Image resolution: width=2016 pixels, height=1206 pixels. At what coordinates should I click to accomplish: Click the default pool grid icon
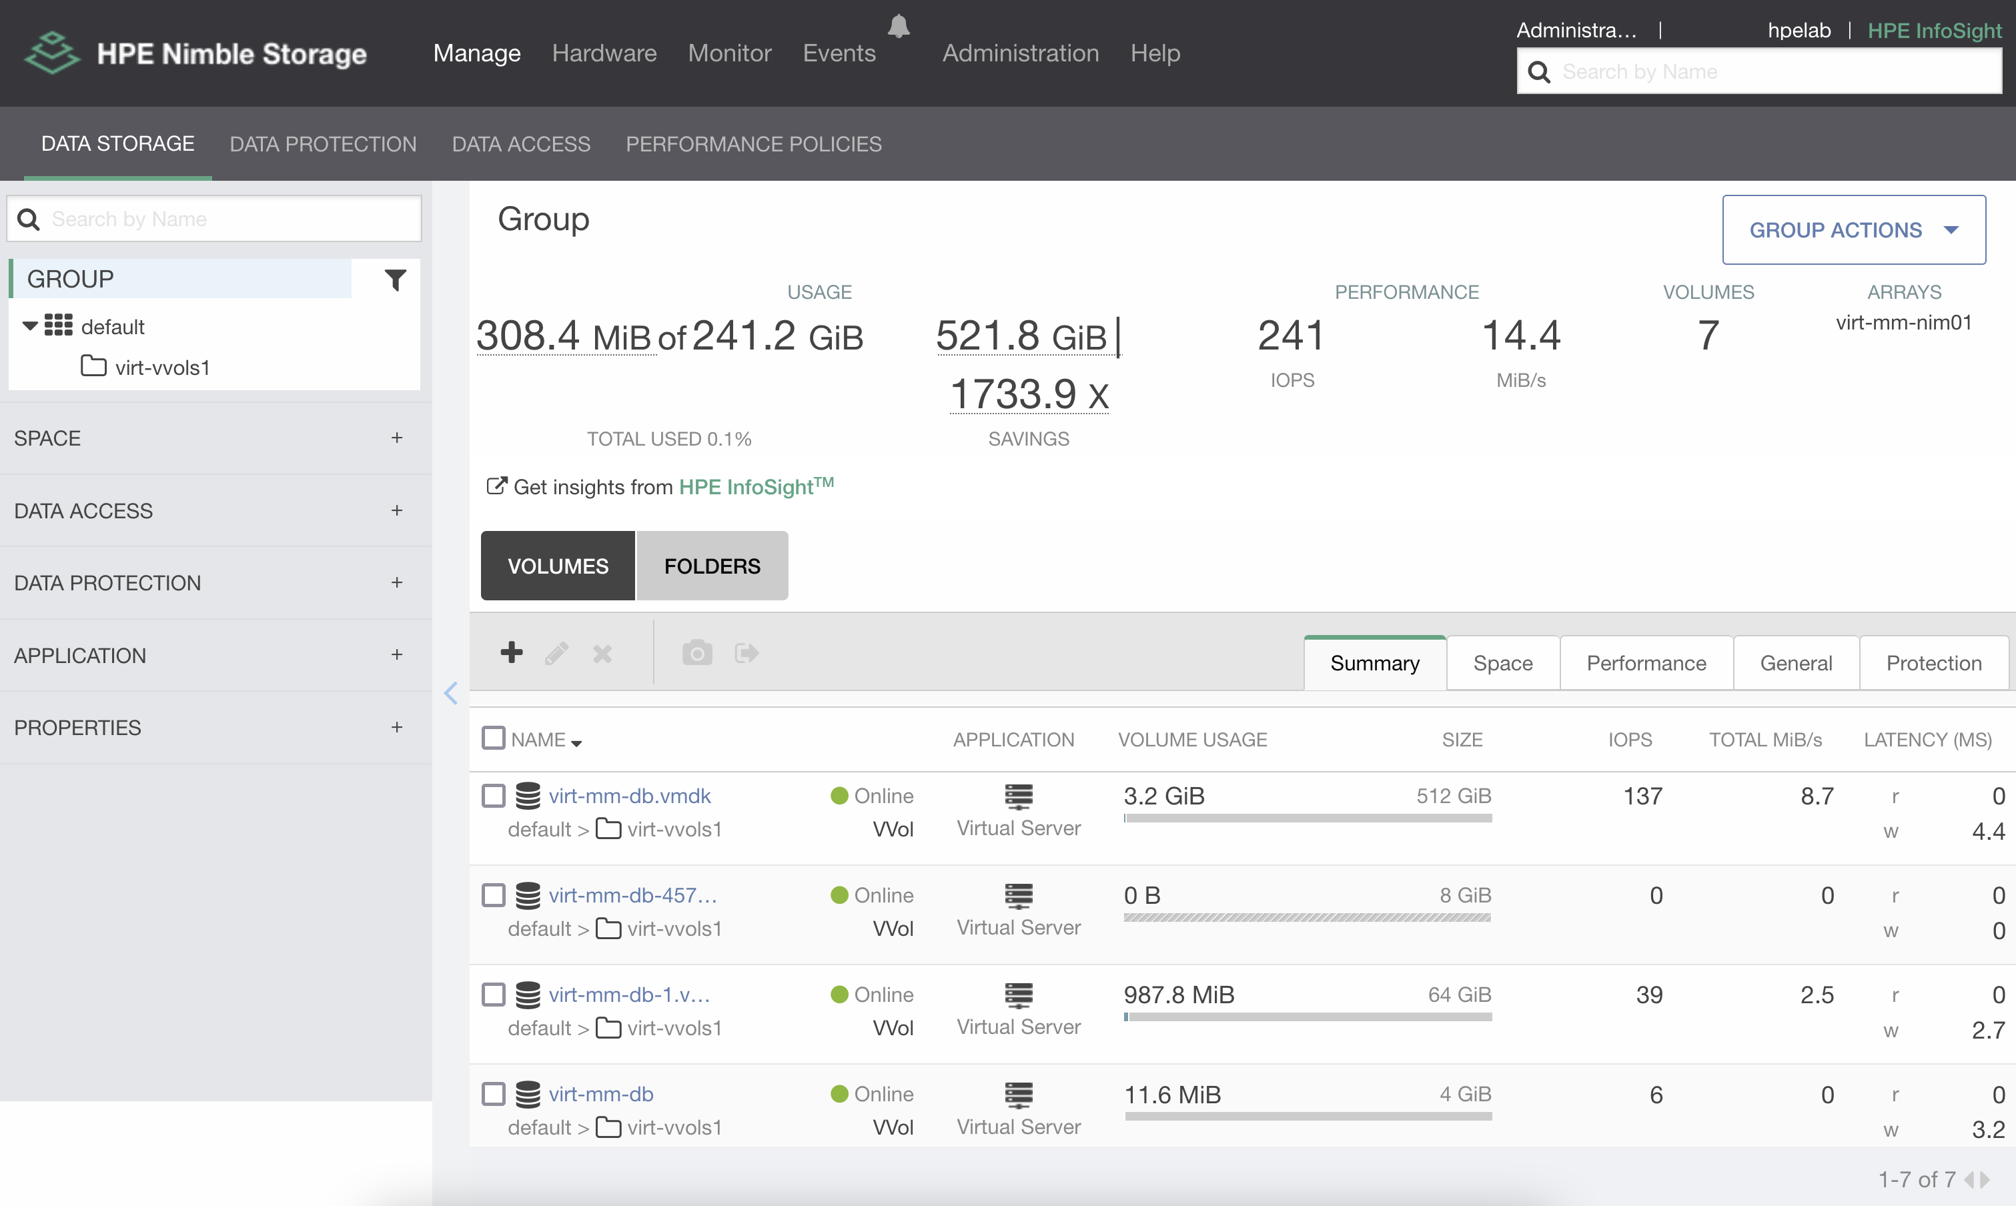click(x=59, y=325)
